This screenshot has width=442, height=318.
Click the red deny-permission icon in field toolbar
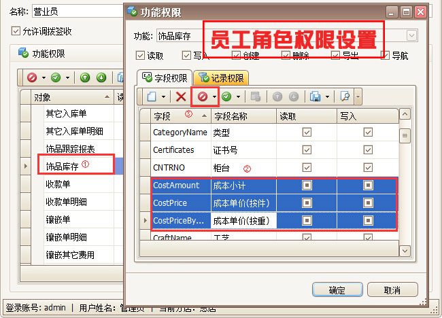[x=202, y=97]
